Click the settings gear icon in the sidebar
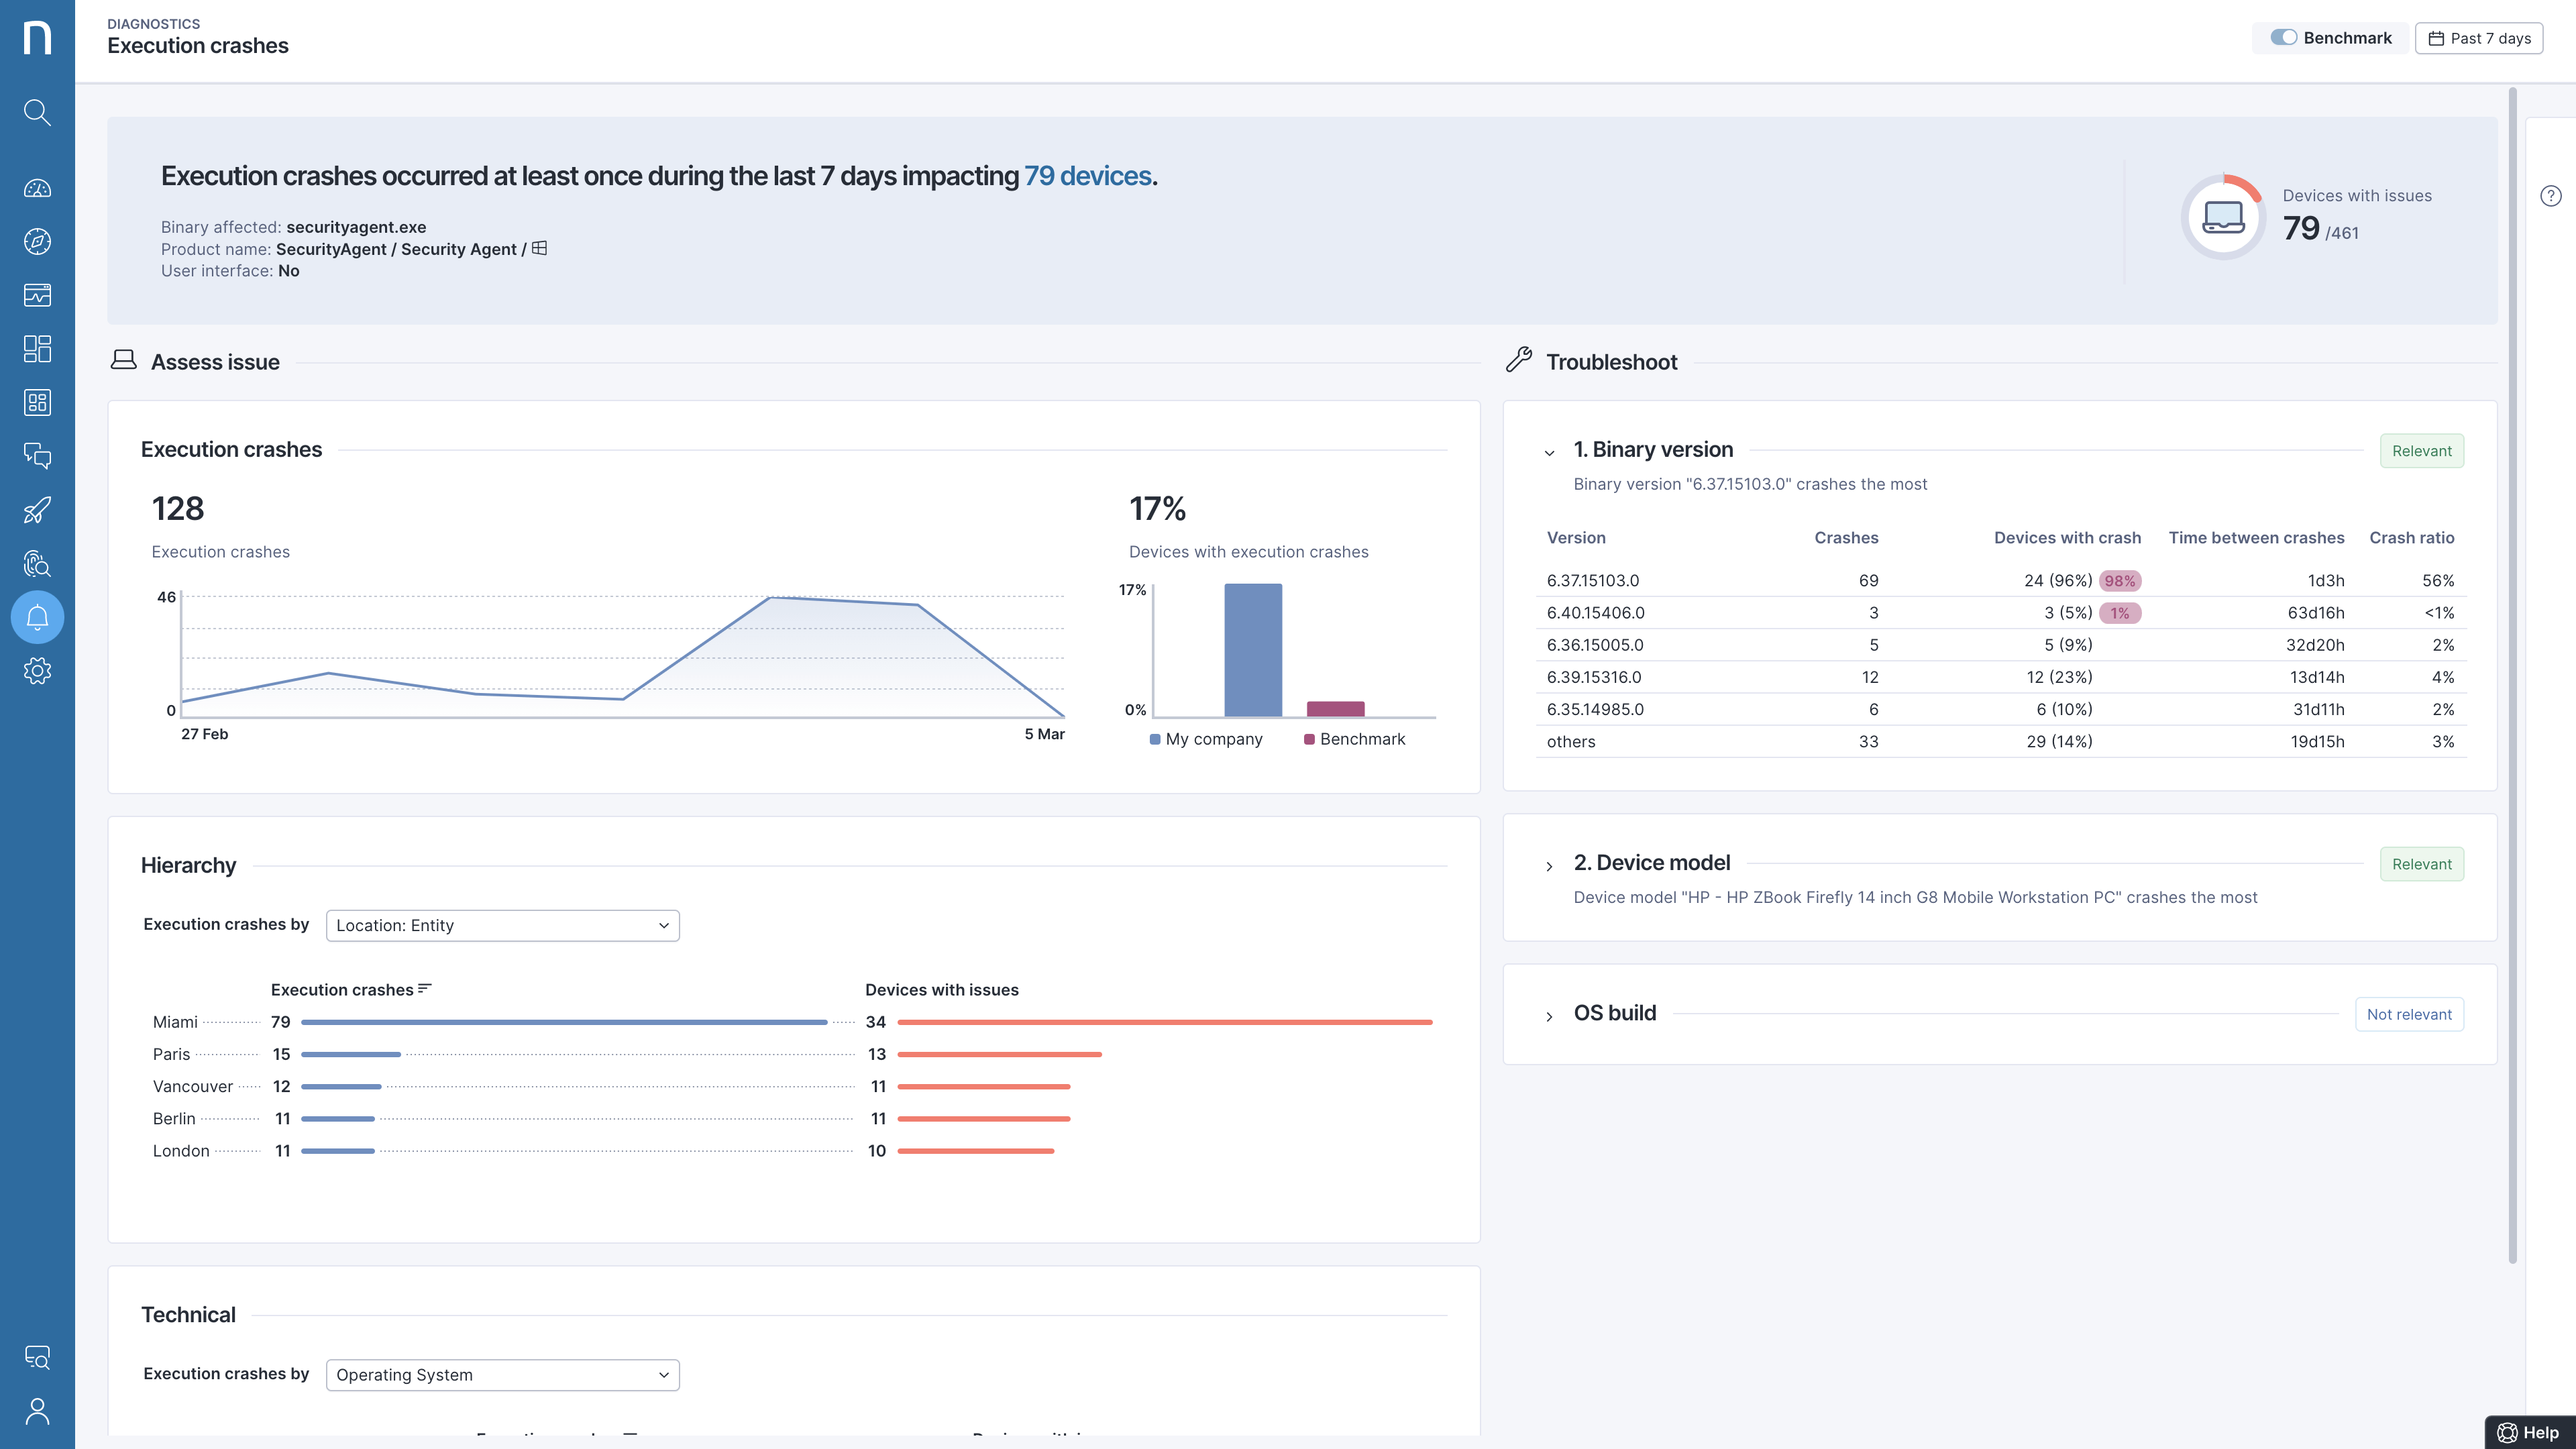This screenshot has width=2576, height=1449. pyautogui.click(x=37, y=671)
